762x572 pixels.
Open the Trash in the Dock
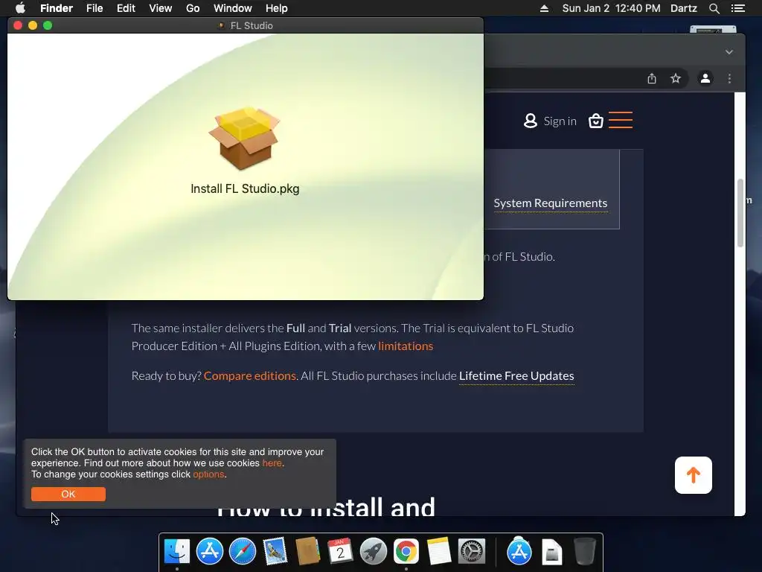pos(585,551)
